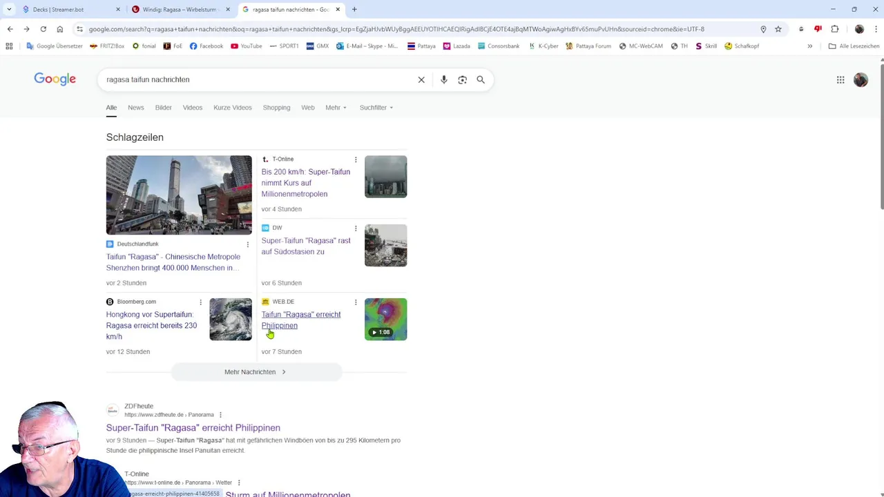Viewport: 884px width, 497px height.
Task: Select the News results tab
Action: coord(136,108)
